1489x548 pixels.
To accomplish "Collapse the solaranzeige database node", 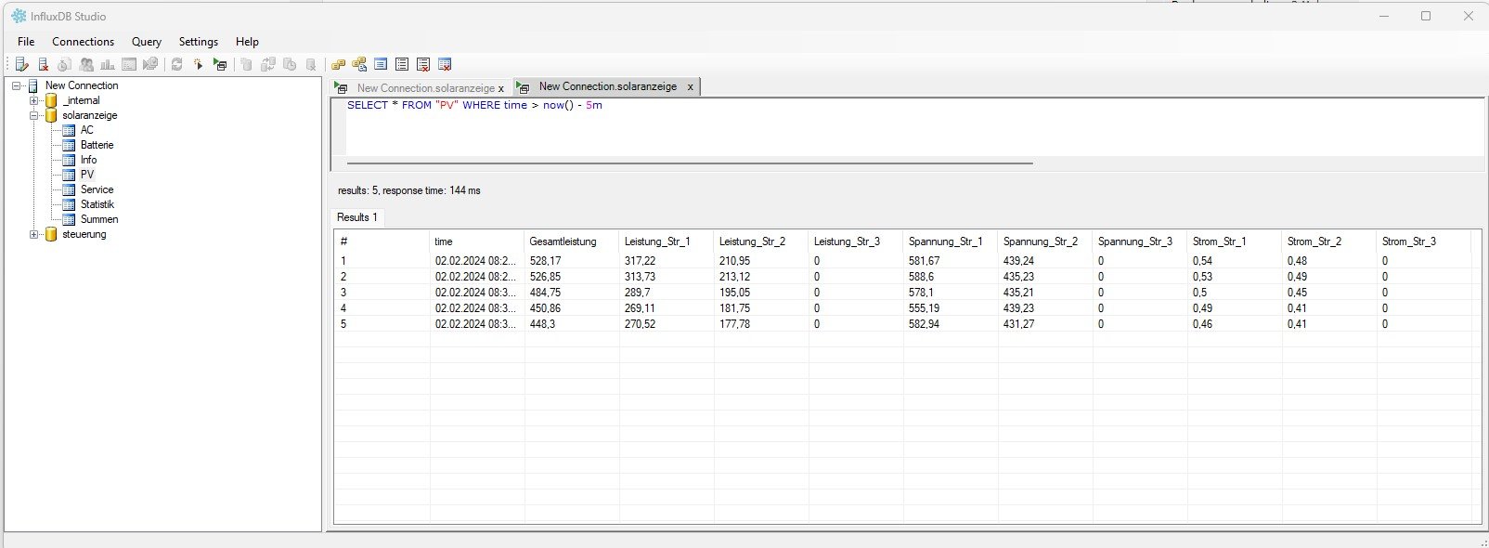I will pyautogui.click(x=33, y=115).
